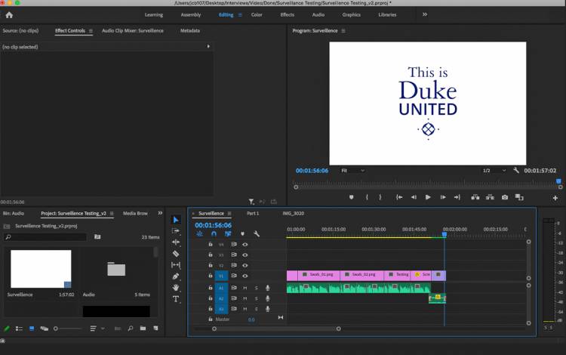Open the Fit zoom level dropdown
Image resolution: width=566 pixels, height=355 pixels.
pos(352,171)
